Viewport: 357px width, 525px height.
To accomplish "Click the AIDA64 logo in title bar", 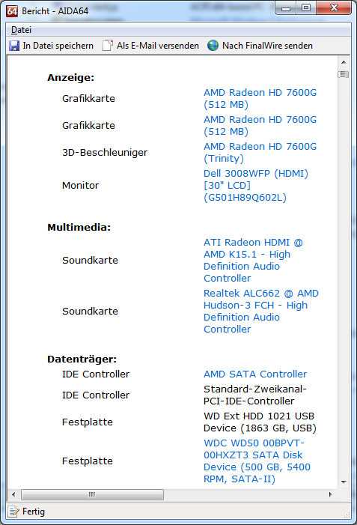I will (13, 11).
